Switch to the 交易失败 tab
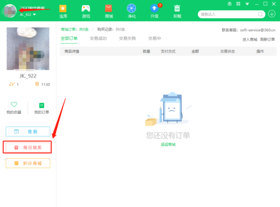 pos(127,38)
